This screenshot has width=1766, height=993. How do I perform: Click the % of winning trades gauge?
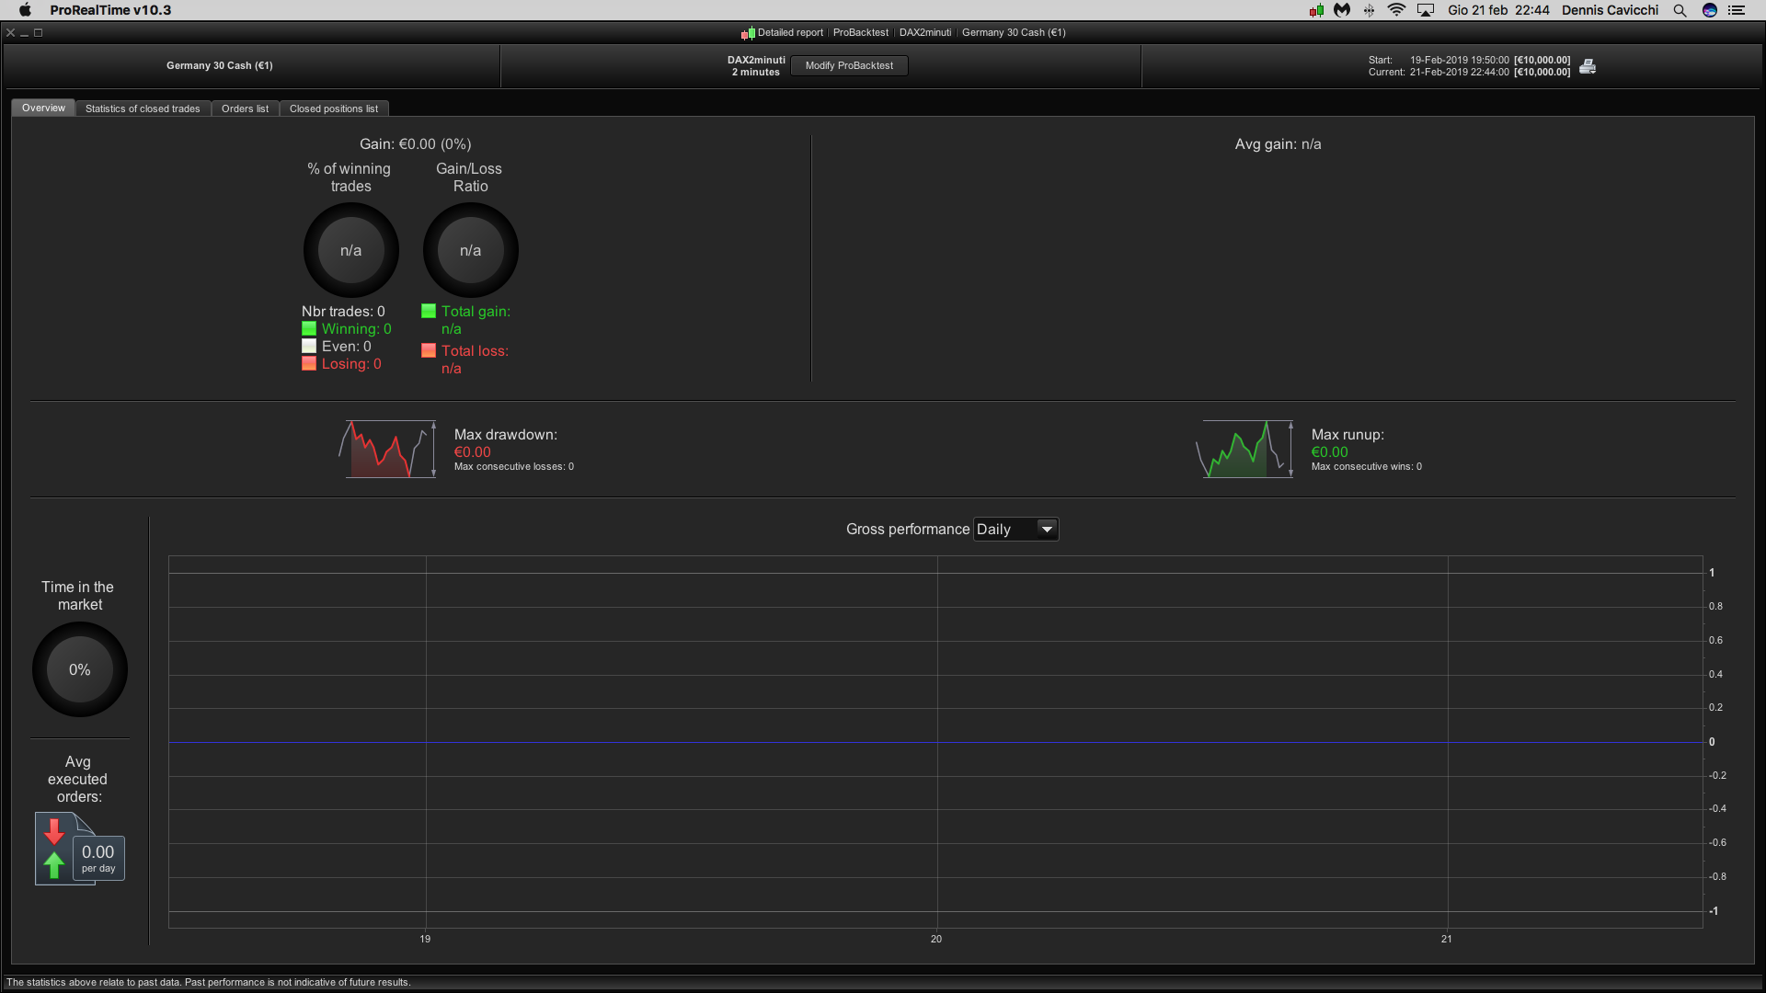pos(350,250)
